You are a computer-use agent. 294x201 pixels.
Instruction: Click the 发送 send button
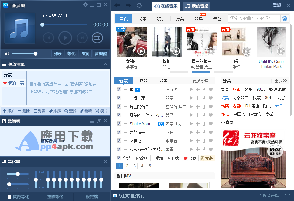coord(207,158)
